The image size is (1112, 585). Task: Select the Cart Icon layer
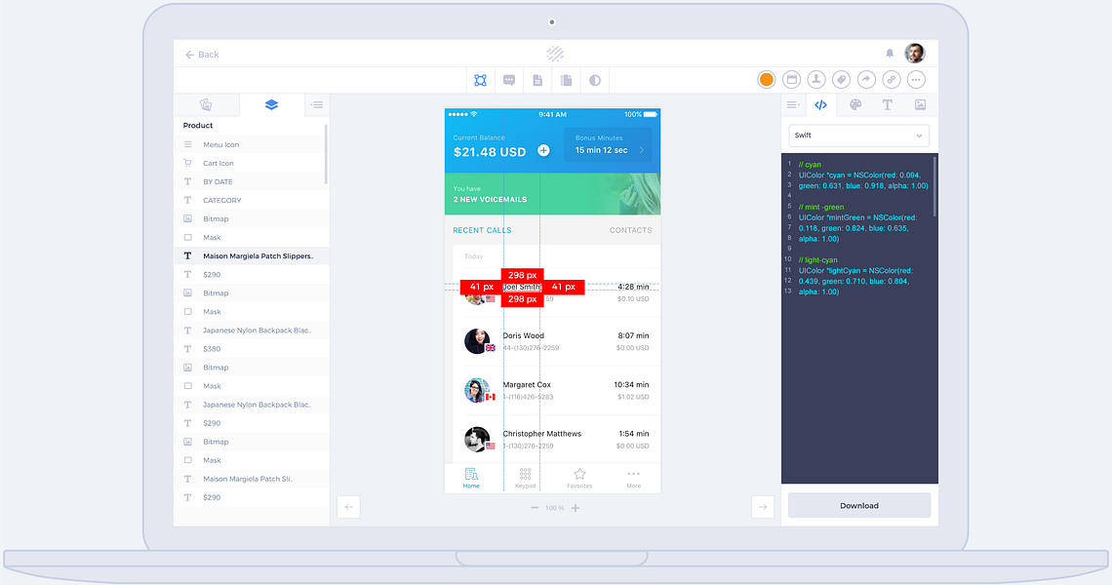click(250, 163)
